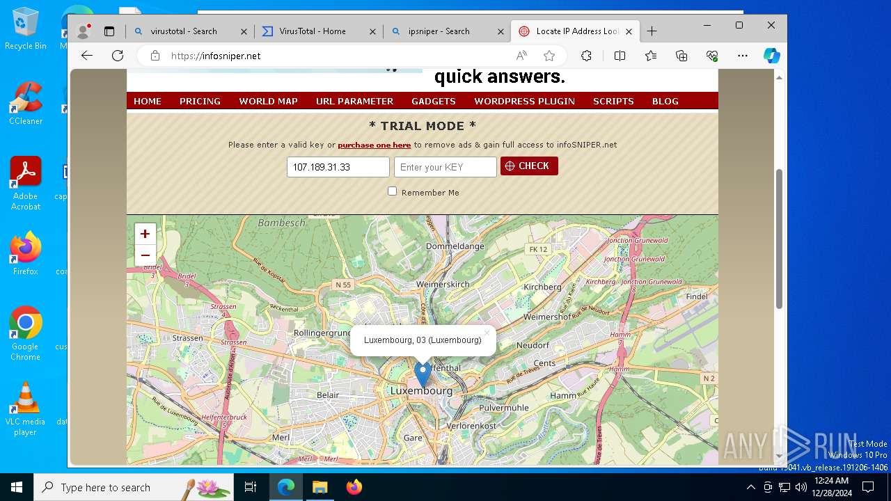Open Firefox desktop icon
This screenshot has height=501, width=891.
[x=25, y=254]
